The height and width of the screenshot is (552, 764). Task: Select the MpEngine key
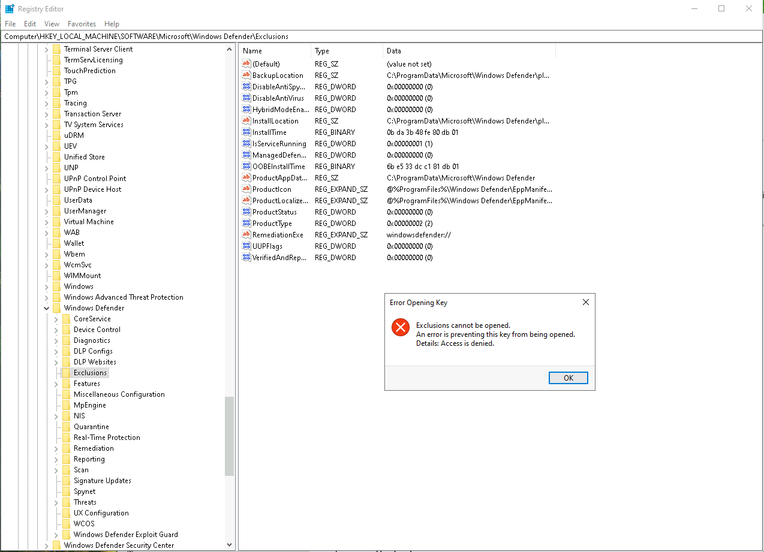click(x=89, y=405)
